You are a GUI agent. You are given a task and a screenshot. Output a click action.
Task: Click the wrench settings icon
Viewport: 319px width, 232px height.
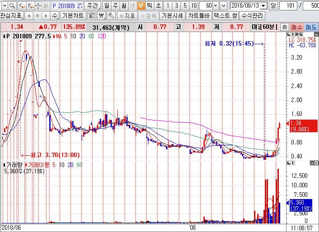pyautogui.click(x=111, y=15)
